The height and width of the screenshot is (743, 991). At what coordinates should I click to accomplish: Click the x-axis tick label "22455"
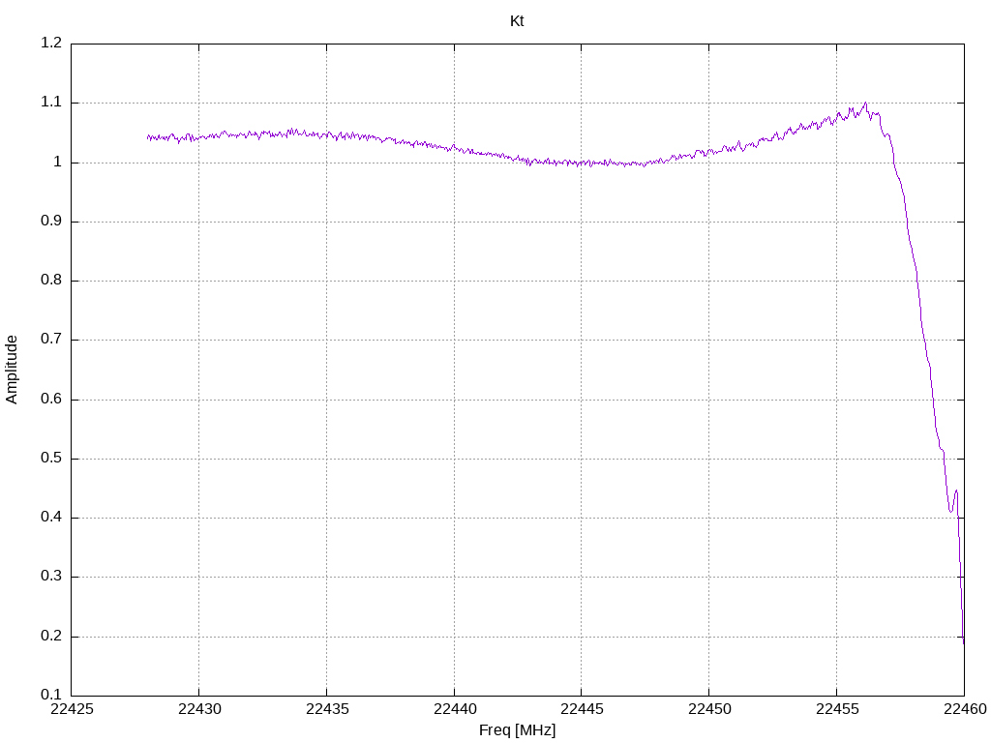tap(837, 709)
